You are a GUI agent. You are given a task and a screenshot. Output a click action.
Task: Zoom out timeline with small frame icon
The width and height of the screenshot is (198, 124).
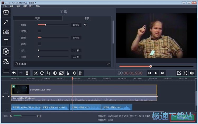[11, 116]
